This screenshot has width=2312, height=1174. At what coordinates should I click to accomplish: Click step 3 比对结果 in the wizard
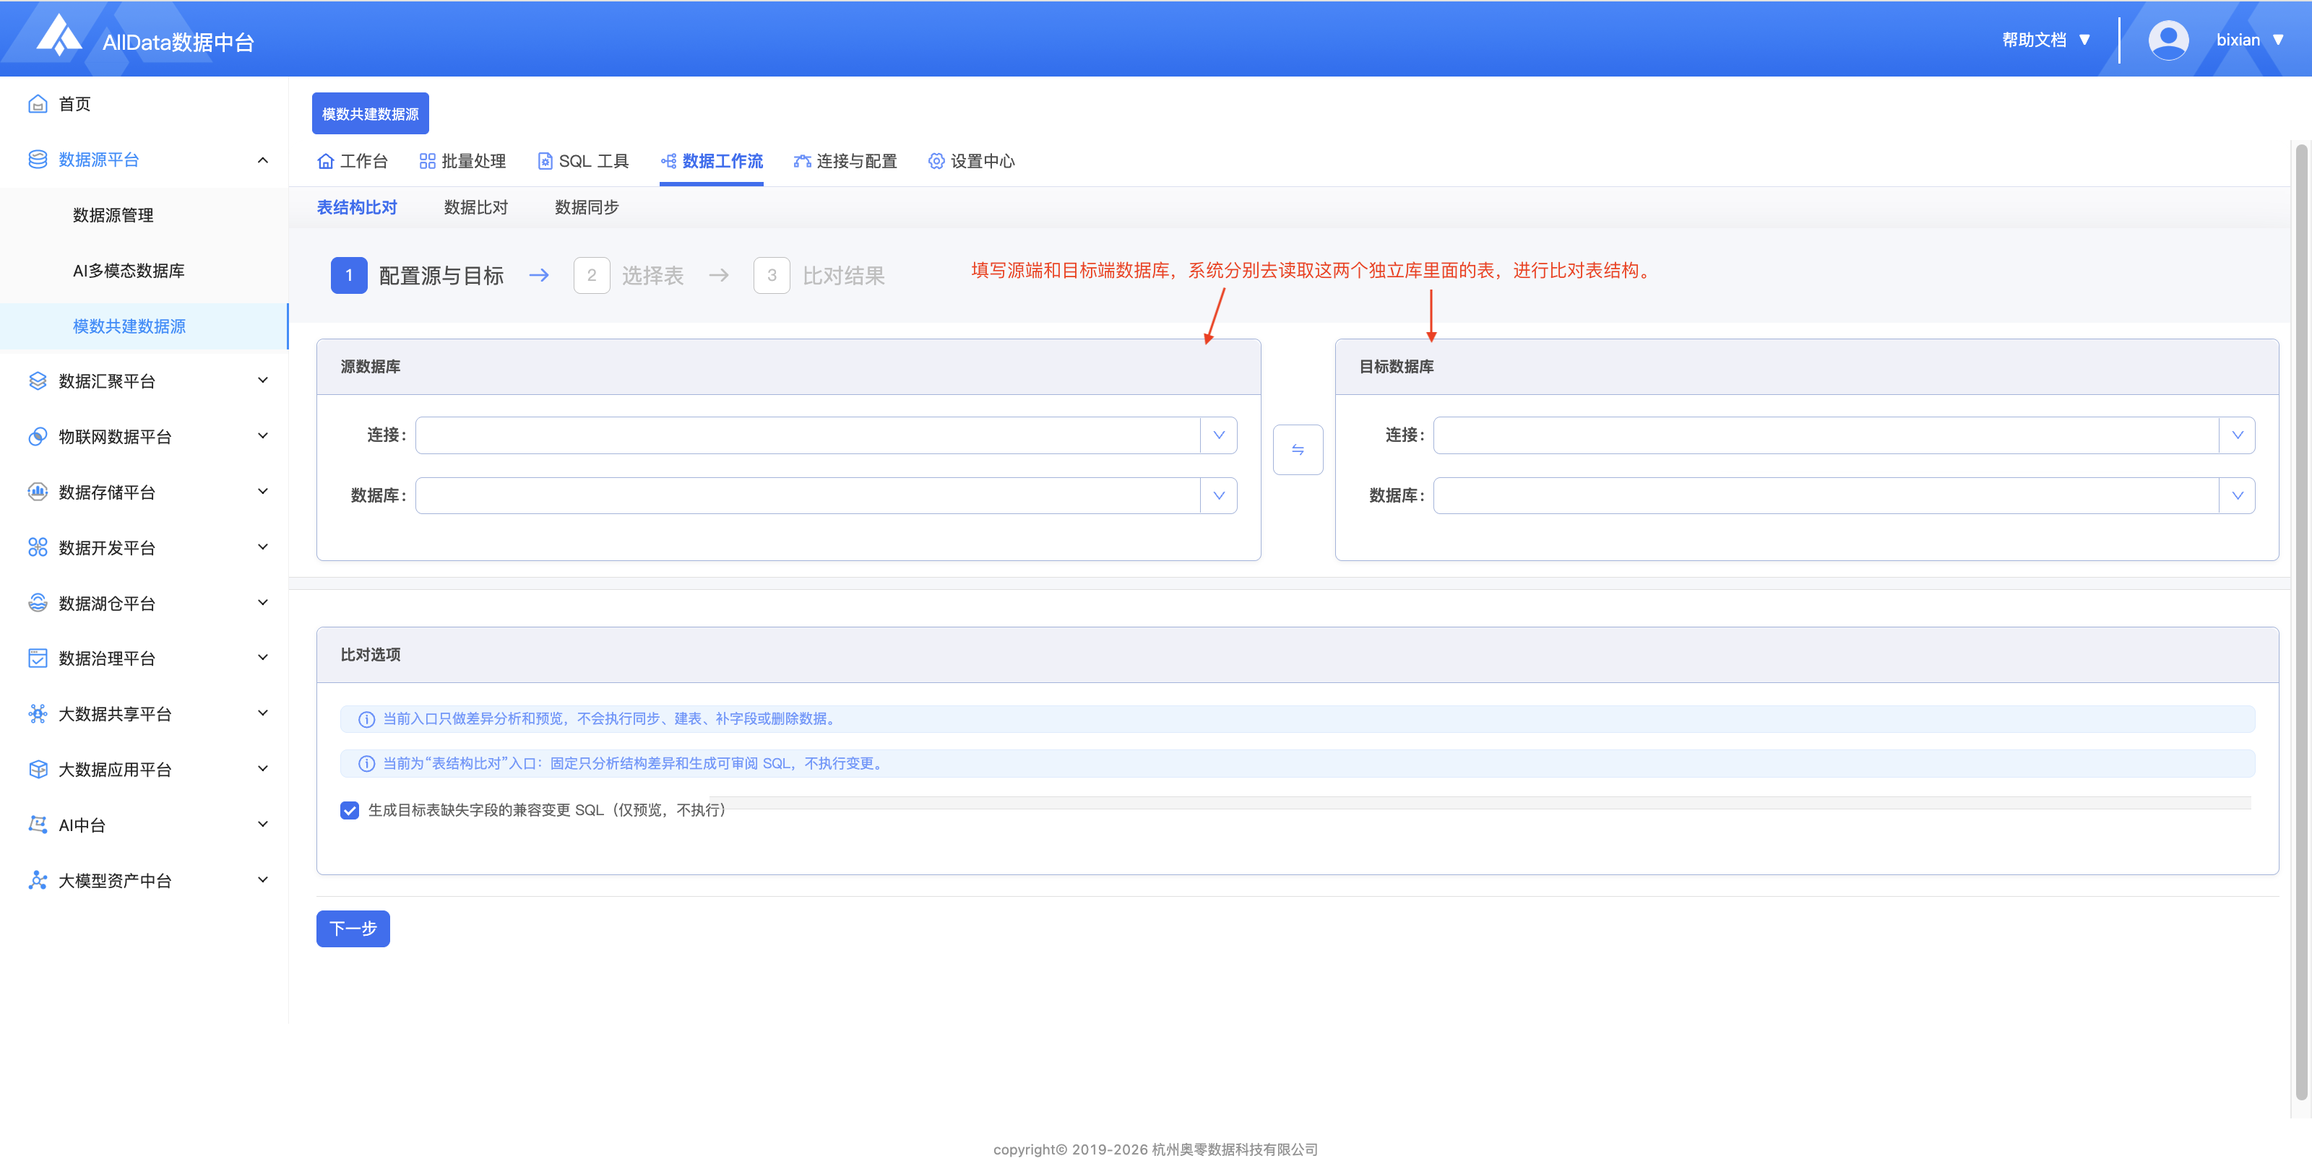tap(819, 275)
